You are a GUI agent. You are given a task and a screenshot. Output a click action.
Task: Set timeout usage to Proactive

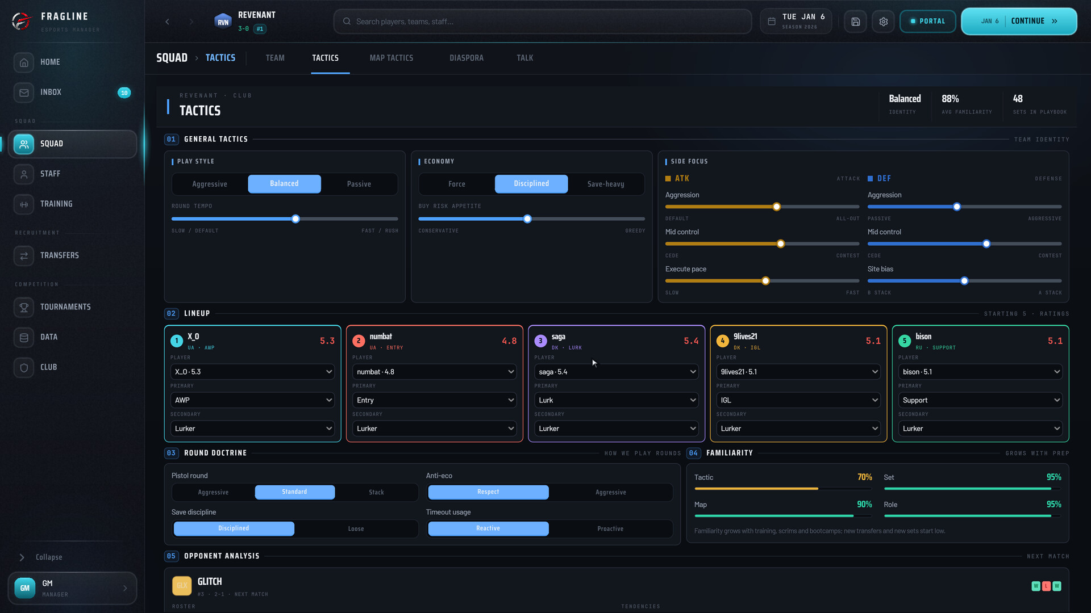point(610,528)
